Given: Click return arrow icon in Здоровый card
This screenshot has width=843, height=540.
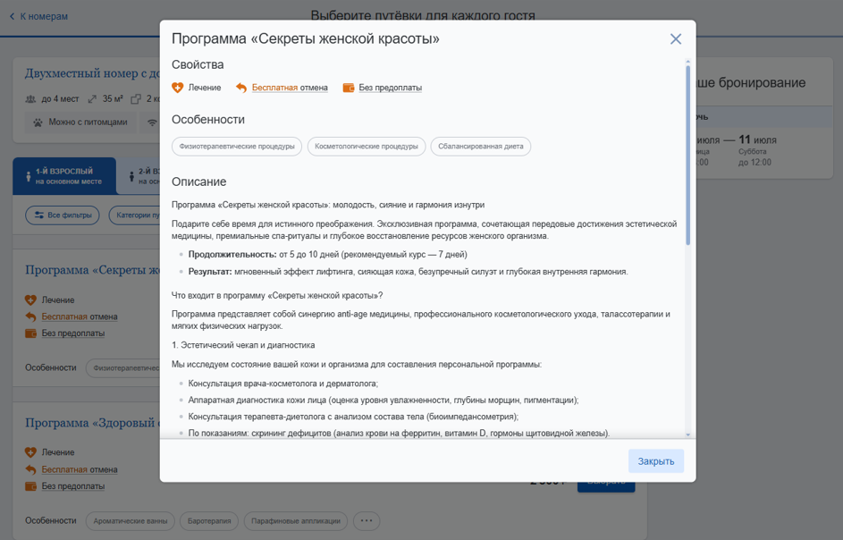Looking at the screenshot, I should (30, 469).
